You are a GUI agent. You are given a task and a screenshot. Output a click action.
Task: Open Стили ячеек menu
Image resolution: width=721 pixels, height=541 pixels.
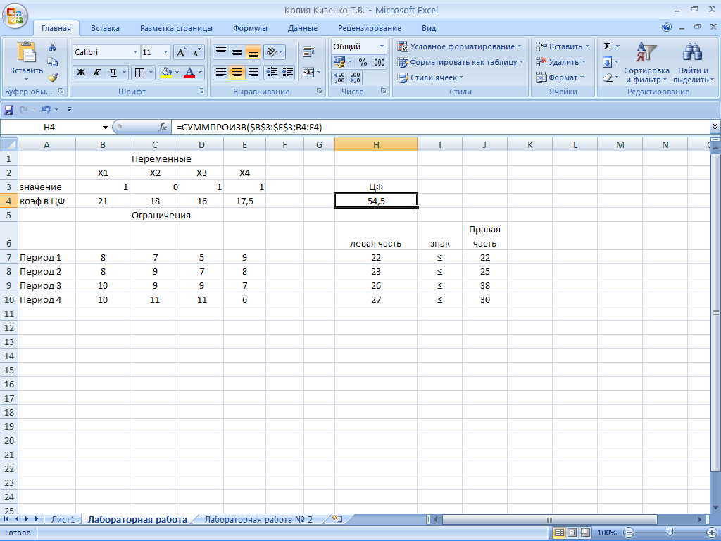[430, 77]
